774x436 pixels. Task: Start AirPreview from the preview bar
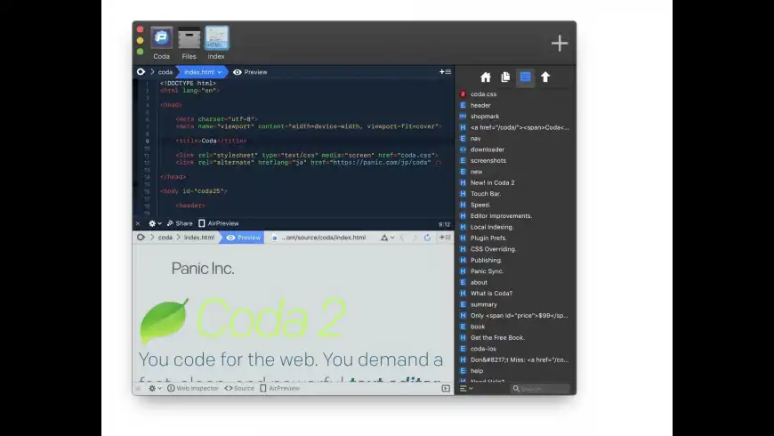point(280,389)
